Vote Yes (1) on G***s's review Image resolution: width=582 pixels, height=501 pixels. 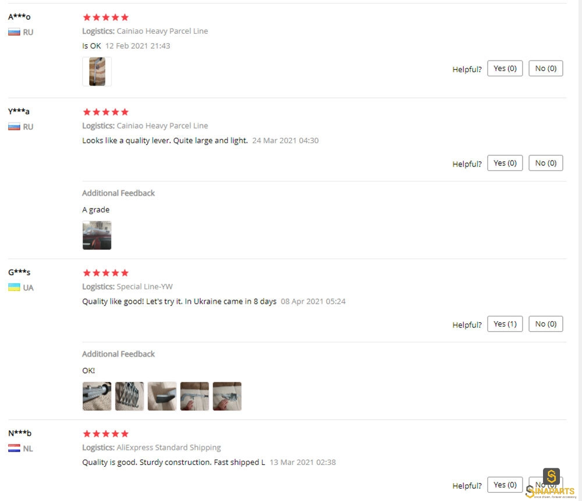(505, 324)
